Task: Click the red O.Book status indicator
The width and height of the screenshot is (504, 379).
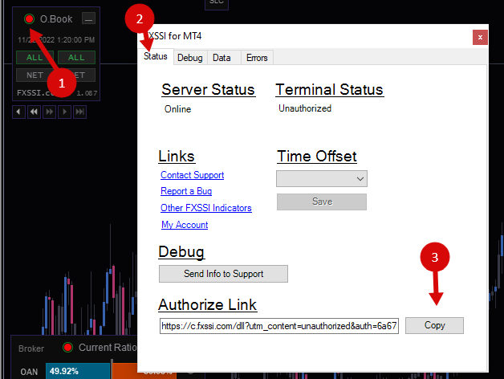Action: pyautogui.click(x=29, y=19)
